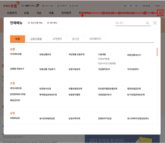Click the 카드 top link

(131, 6)
